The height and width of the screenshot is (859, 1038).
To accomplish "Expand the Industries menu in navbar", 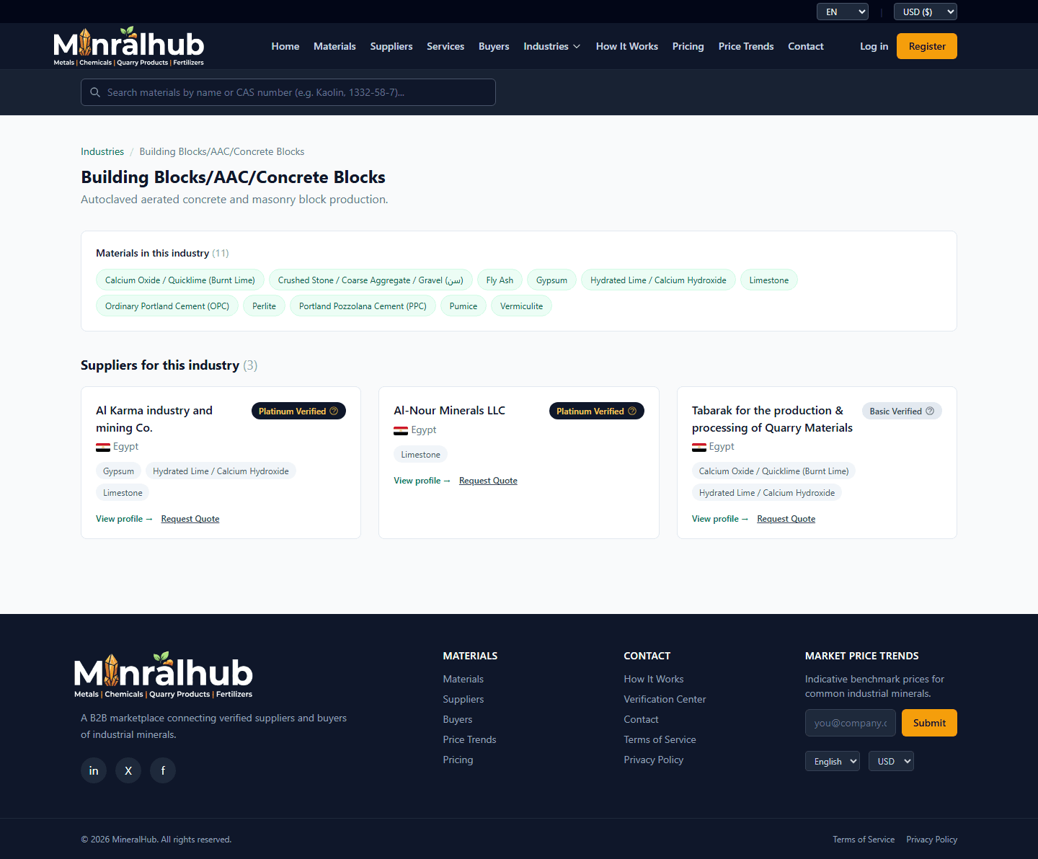I will tap(552, 46).
